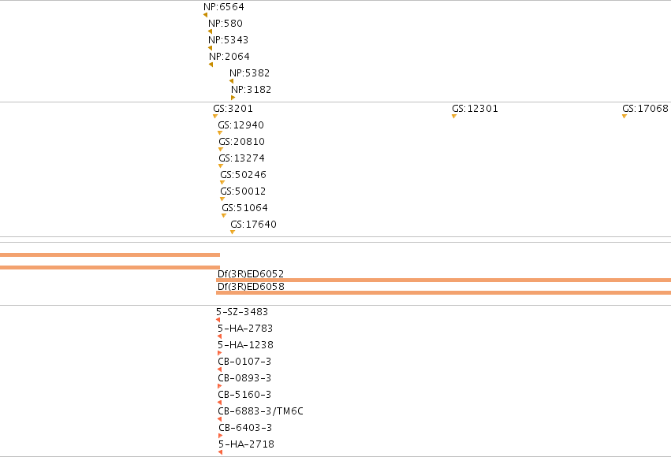Click arrow marker beneath NP:3182
Screen dimensions: 671x457
[x=233, y=98]
